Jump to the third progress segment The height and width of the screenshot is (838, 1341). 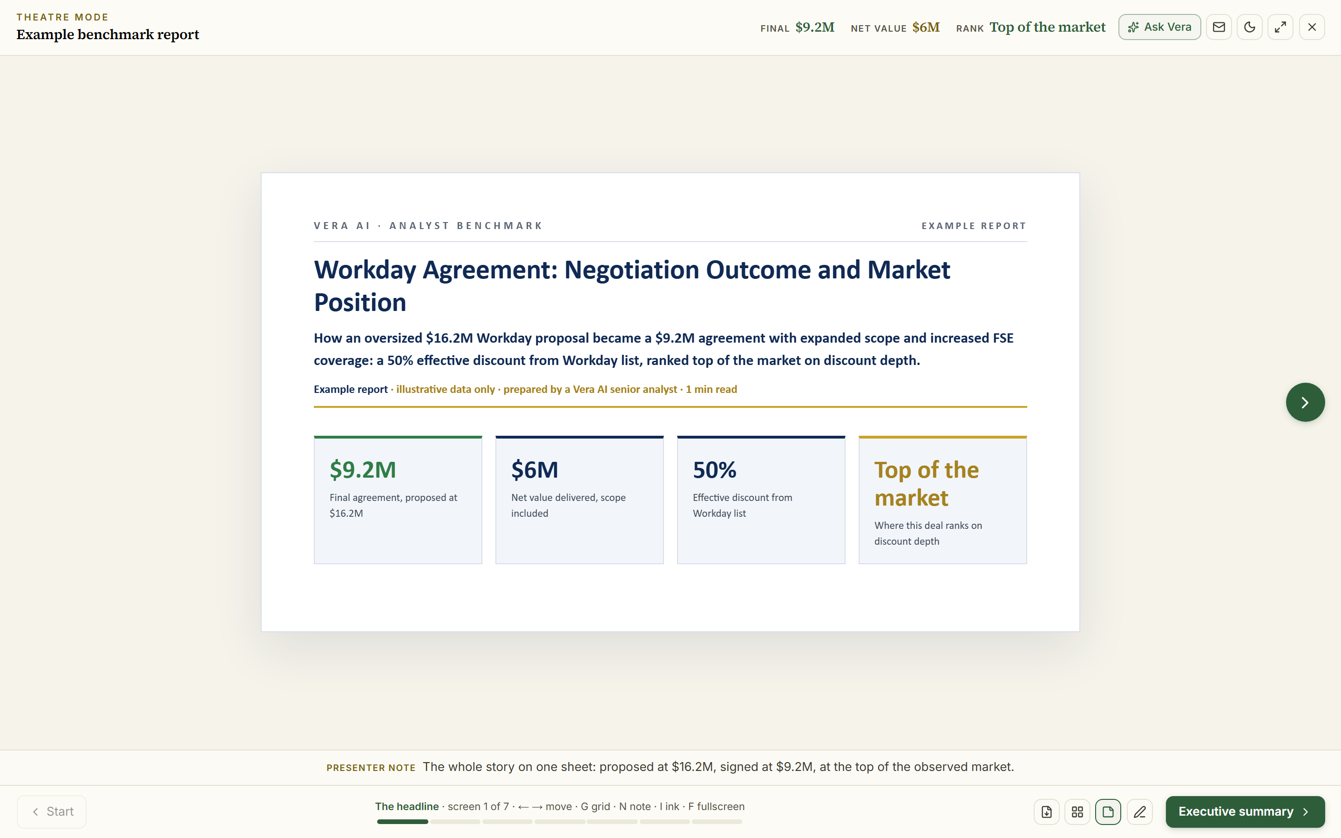click(x=507, y=822)
